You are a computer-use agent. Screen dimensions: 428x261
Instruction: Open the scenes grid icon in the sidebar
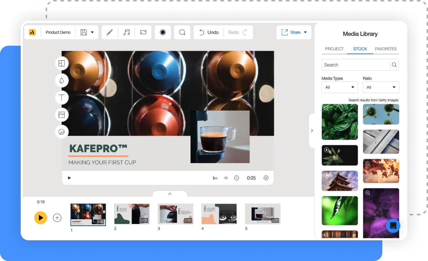[61, 63]
